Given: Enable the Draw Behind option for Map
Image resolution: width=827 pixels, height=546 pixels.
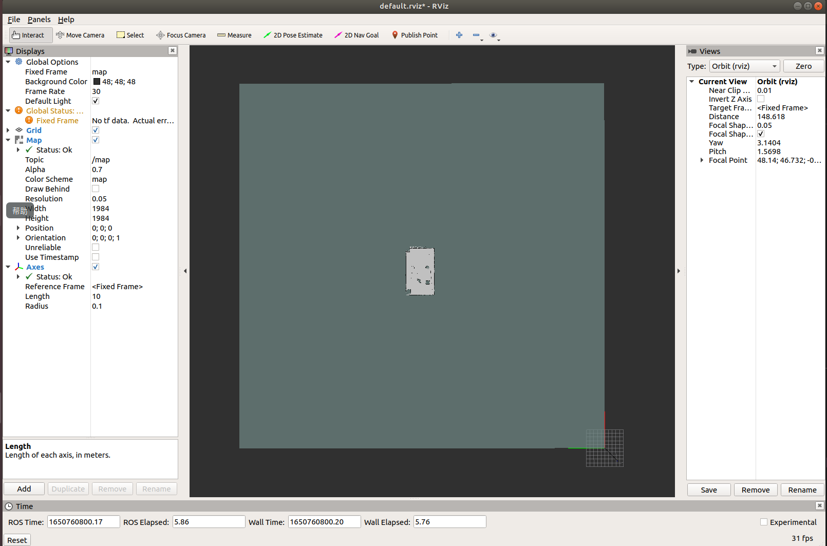Looking at the screenshot, I should point(96,189).
